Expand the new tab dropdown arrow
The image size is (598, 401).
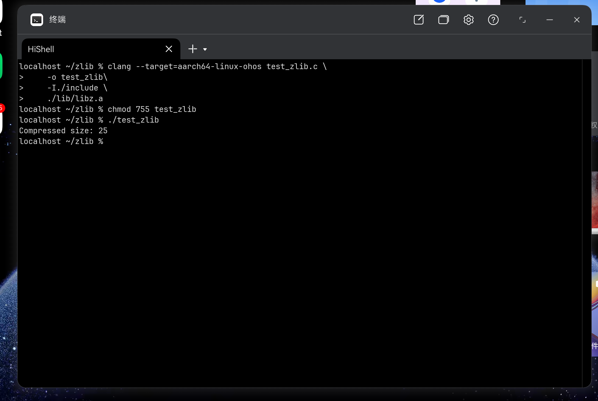point(205,49)
